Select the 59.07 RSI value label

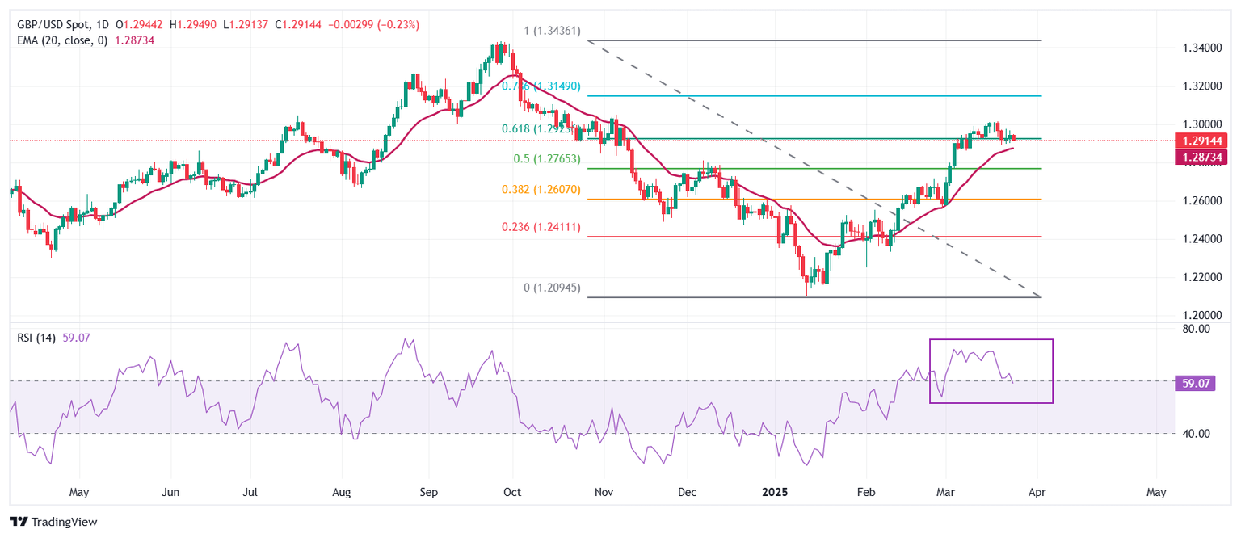(1195, 385)
